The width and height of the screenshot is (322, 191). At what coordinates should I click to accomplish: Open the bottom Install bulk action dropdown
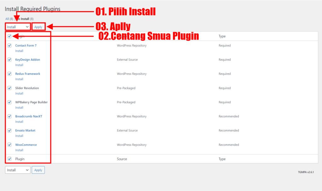pyautogui.click(x=18, y=170)
